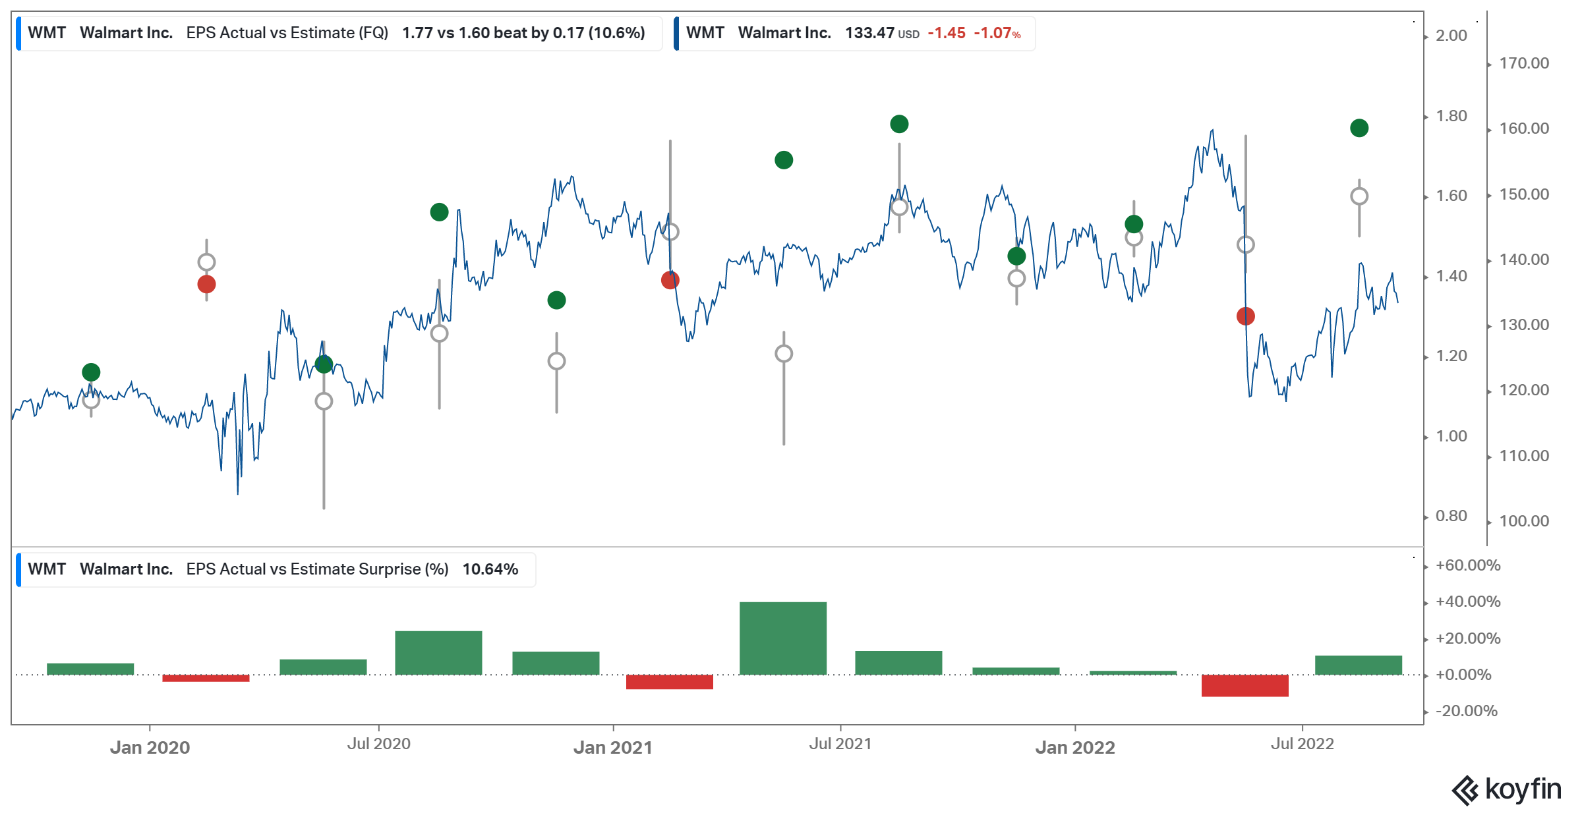Click the Jul 2021 date label
The image size is (1582, 817).
(840, 744)
